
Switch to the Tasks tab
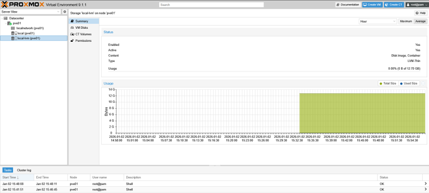pyautogui.click(x=8, y=170)
